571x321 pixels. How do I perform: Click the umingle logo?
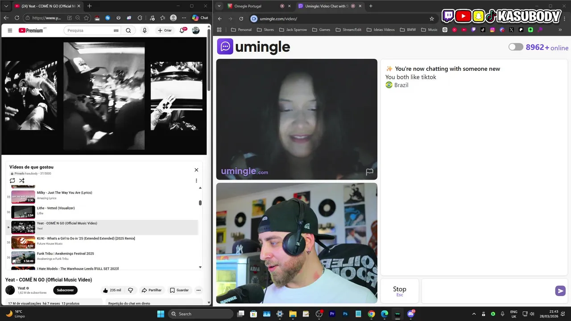[x=253, y=46]
